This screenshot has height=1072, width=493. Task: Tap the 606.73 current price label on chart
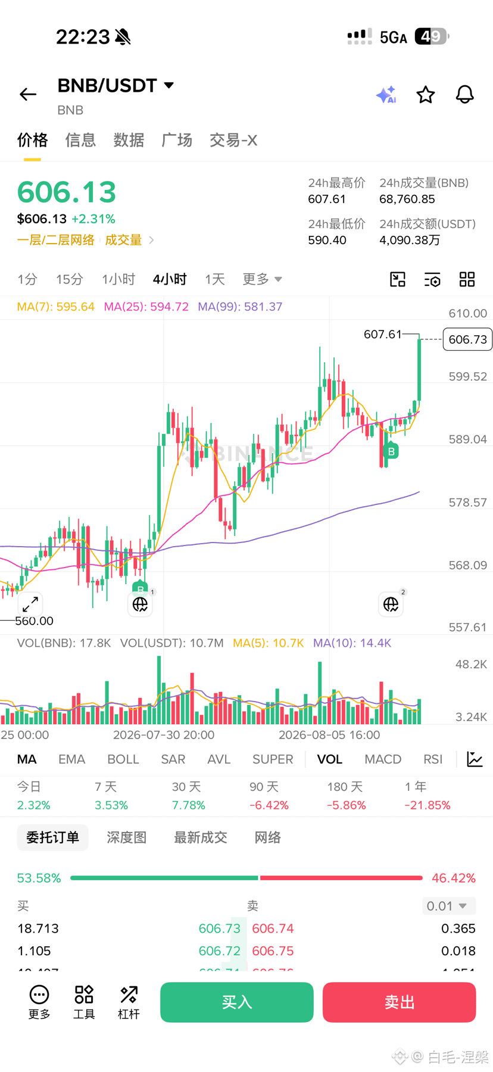coord(467,339)
